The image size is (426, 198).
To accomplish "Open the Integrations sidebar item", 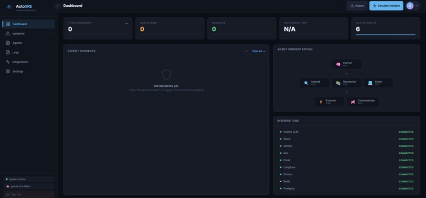I will click(29, 62).
